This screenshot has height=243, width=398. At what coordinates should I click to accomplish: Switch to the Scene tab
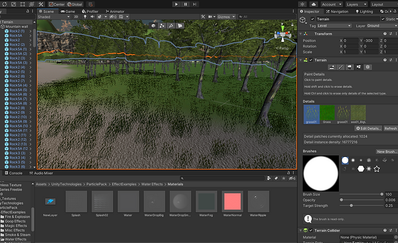click(x=46, y=12)
